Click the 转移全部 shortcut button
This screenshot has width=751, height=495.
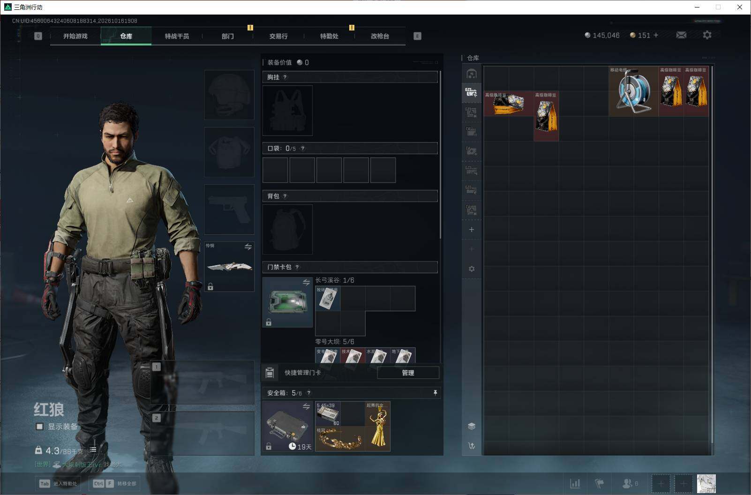[115, 484]
